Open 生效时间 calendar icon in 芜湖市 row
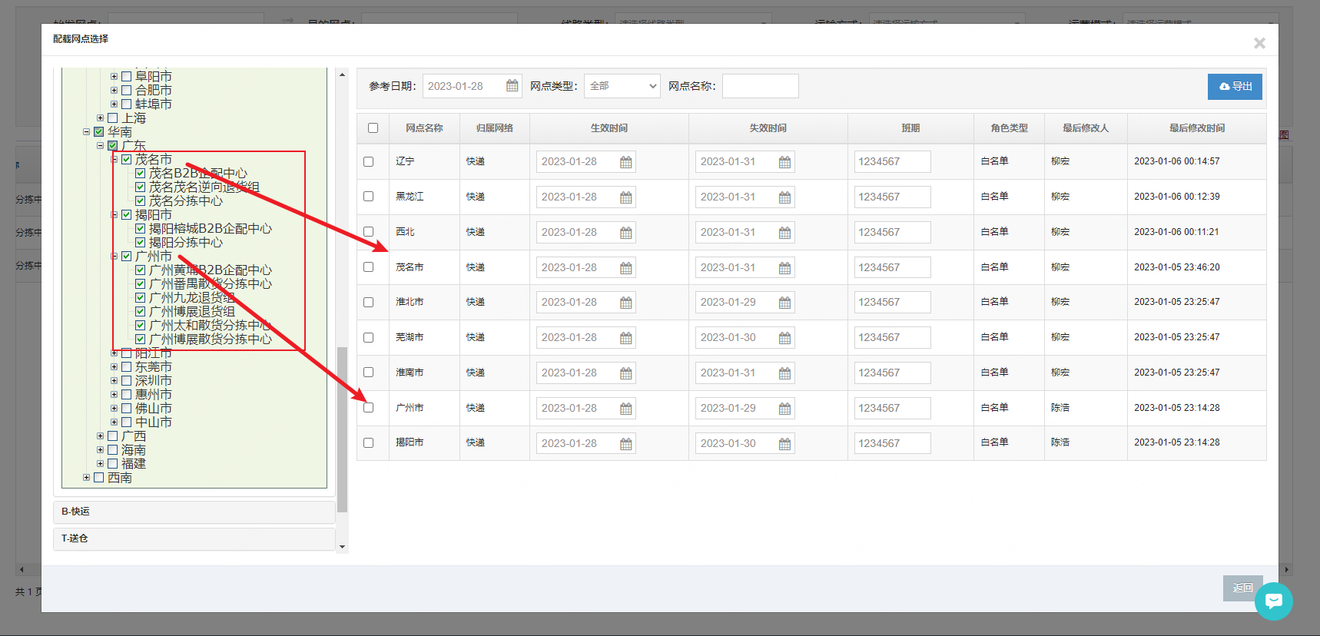The image size is (1320, 636). (626, 338)
